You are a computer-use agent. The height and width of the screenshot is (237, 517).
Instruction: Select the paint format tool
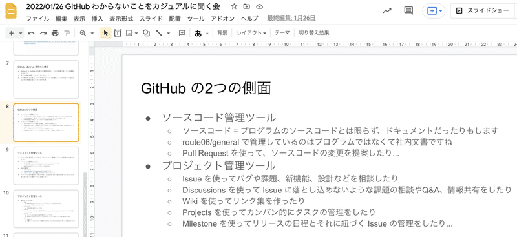pos(67,33)
